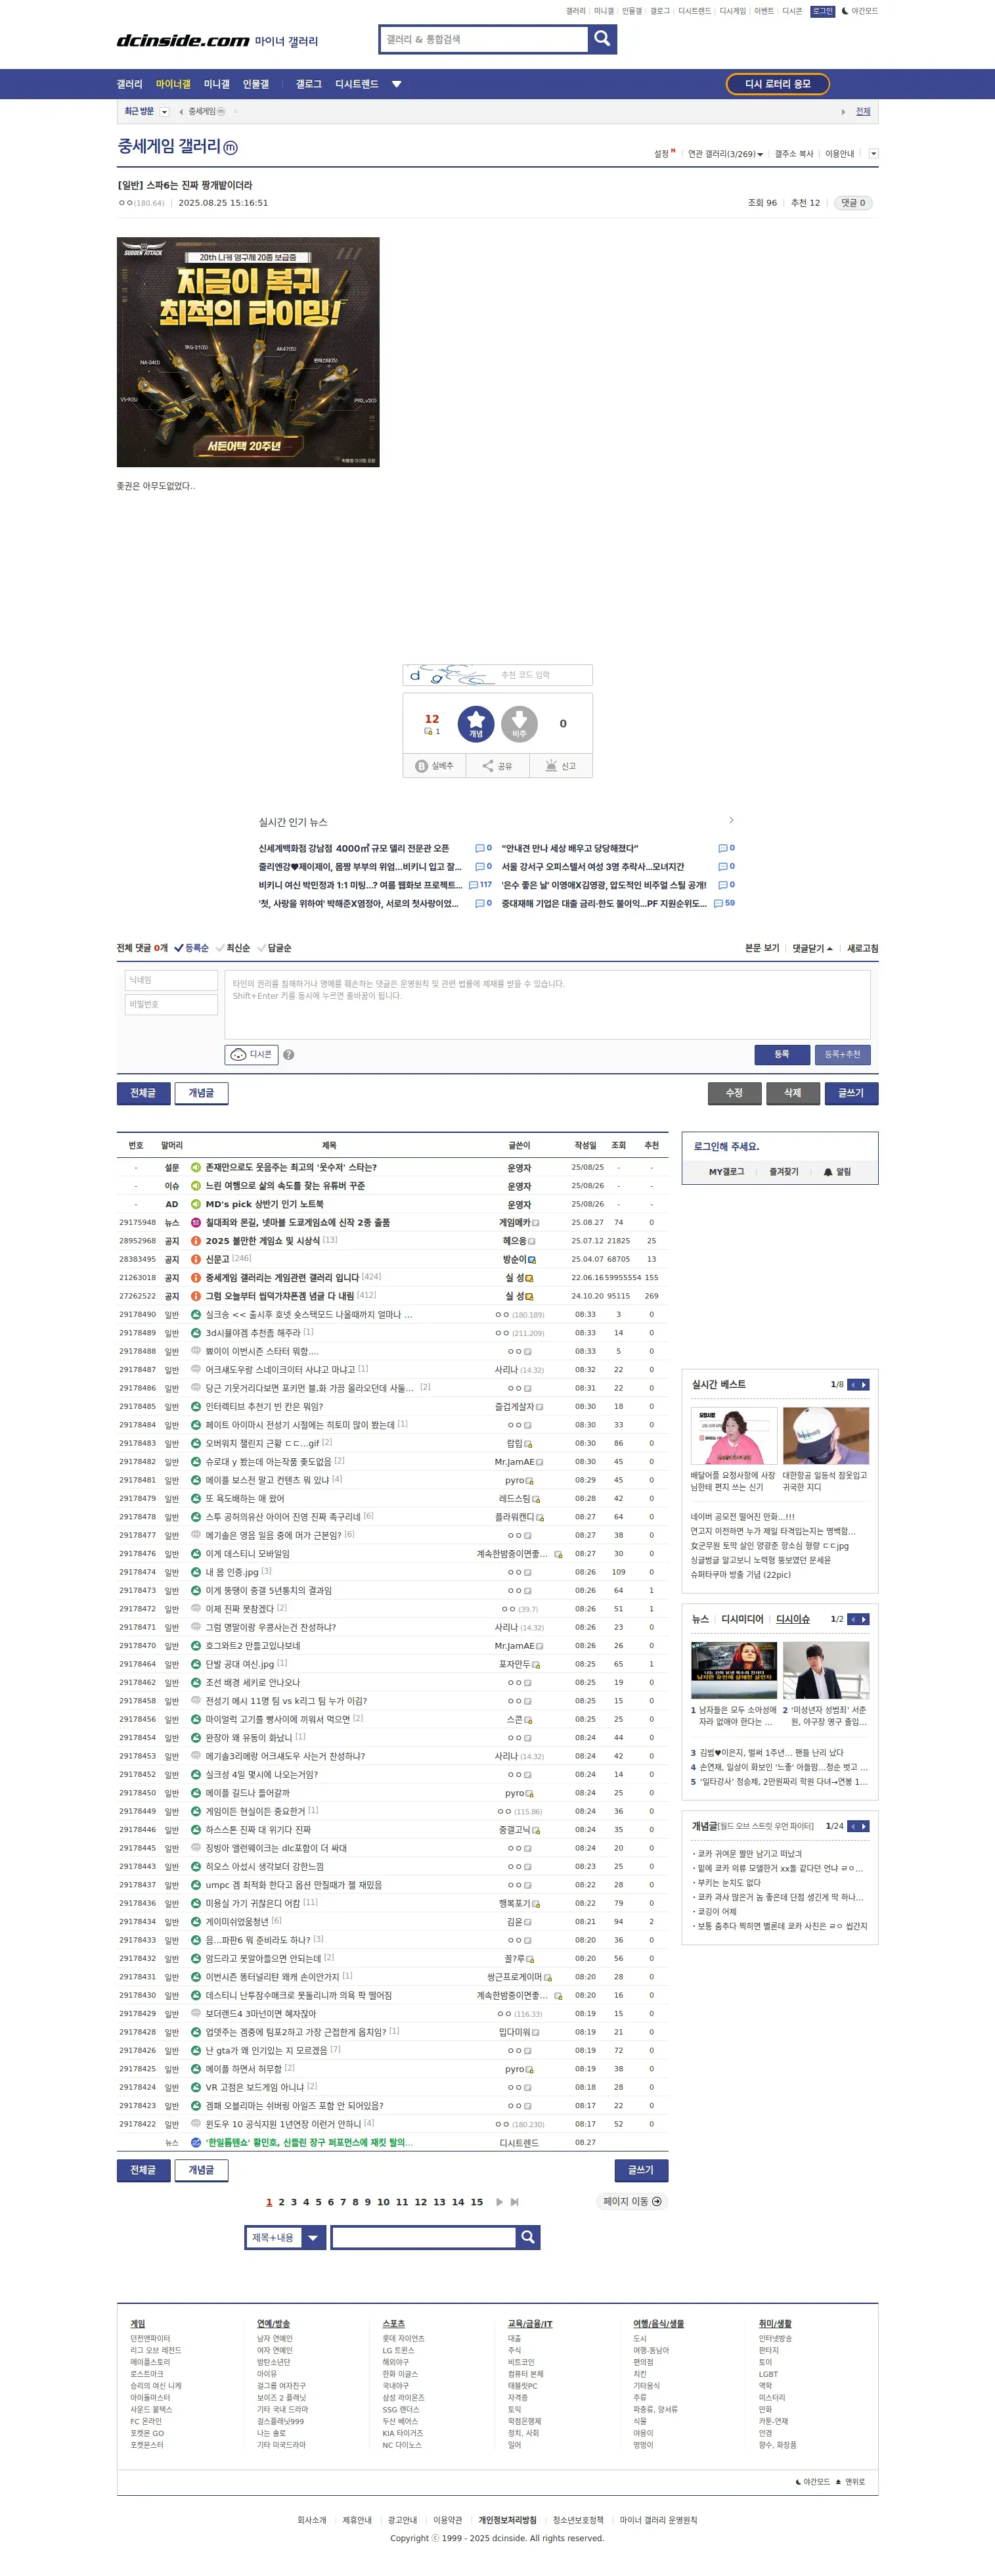Go to next page of 뉴스 widget
The width and height of the screenshot is (995, 2576).
click(864, 1619)
